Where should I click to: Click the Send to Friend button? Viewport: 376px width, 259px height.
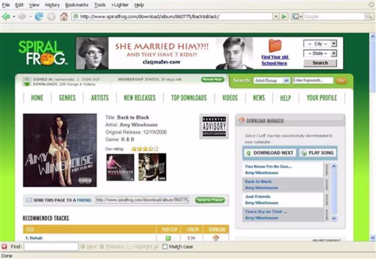[210, 200]
